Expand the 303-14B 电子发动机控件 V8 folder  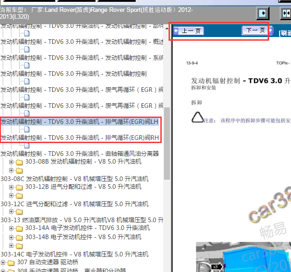click(x=11, y=237)
